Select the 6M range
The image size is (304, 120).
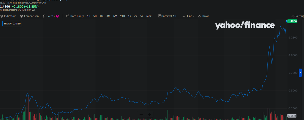pyautogui.click(x=115, y=16)
